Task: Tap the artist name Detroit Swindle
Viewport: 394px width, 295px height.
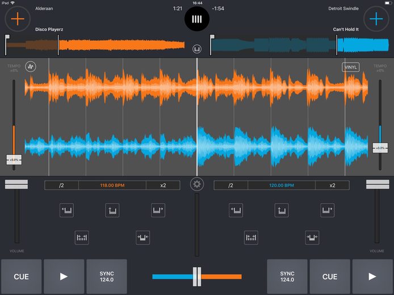Action: pyautogui.click(x=343, y=9)
